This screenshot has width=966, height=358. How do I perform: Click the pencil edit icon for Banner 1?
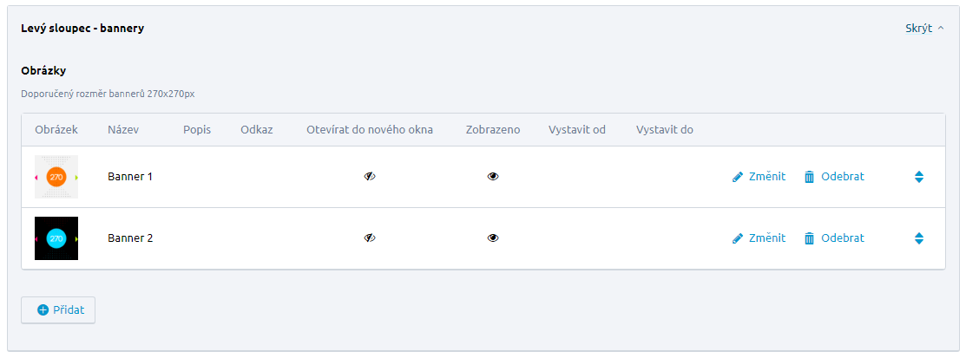click(738, 177)
